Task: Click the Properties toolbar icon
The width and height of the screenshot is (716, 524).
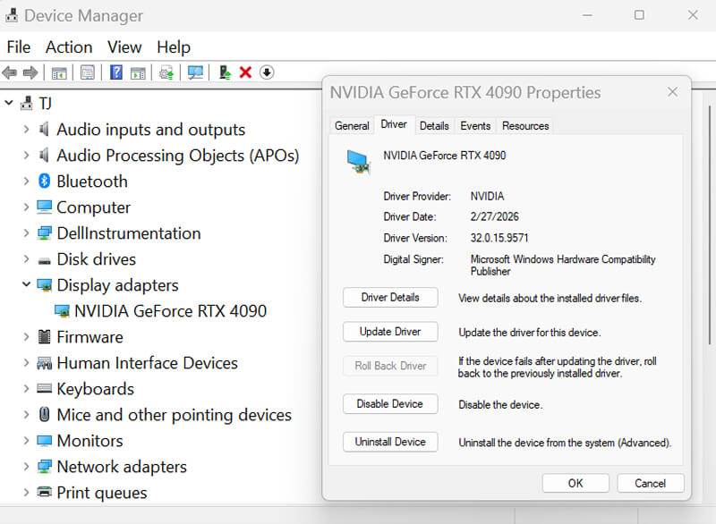Action: [86, 72]
